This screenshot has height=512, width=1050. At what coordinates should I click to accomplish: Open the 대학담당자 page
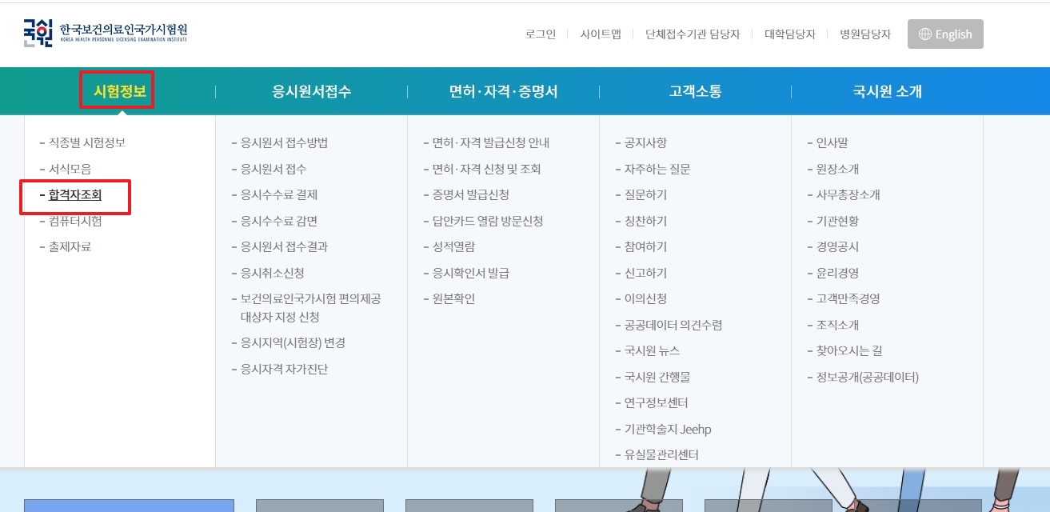(x=788, y=34)
